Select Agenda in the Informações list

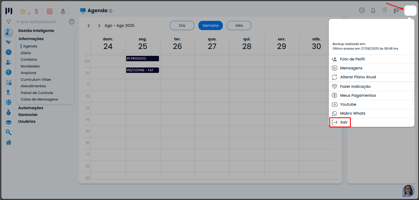pyautogui.click(x=30, y=46)
